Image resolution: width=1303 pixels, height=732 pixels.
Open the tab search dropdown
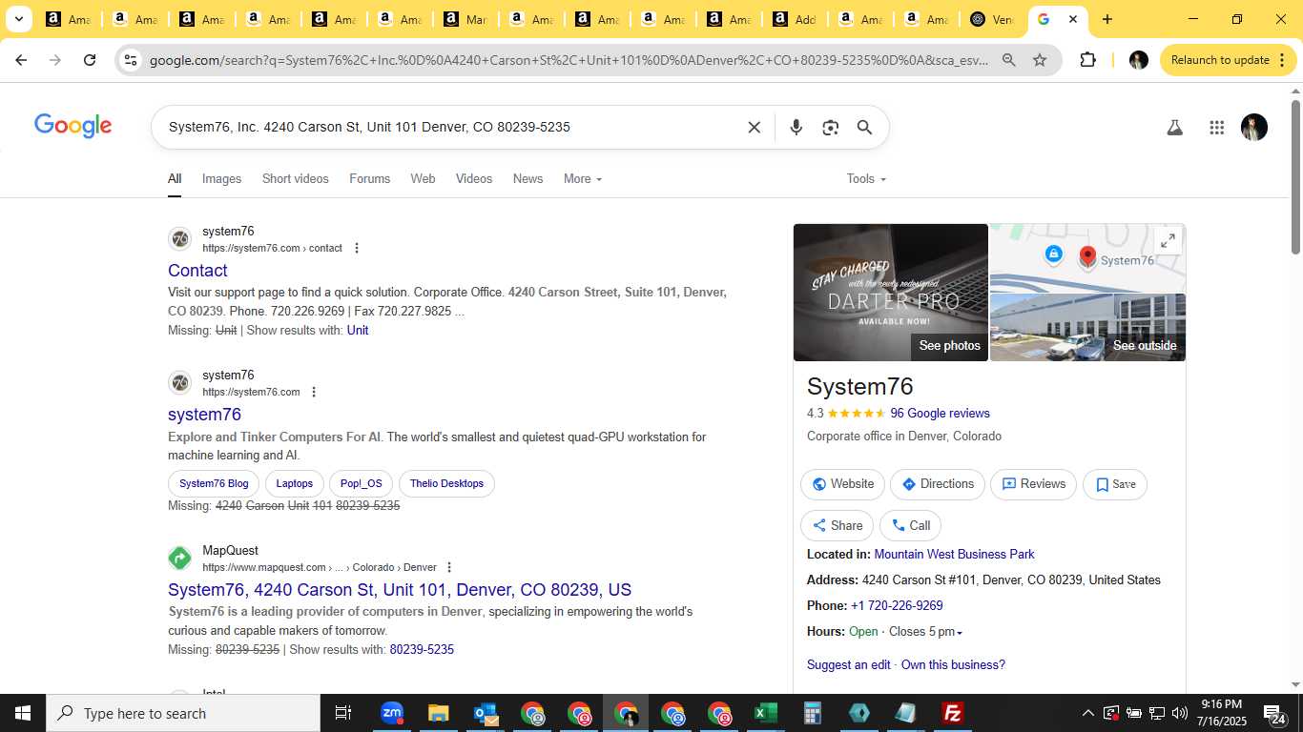[x=18, y=19]
